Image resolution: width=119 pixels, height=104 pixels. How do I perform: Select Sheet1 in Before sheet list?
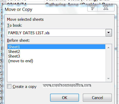[x=56, y=47]
